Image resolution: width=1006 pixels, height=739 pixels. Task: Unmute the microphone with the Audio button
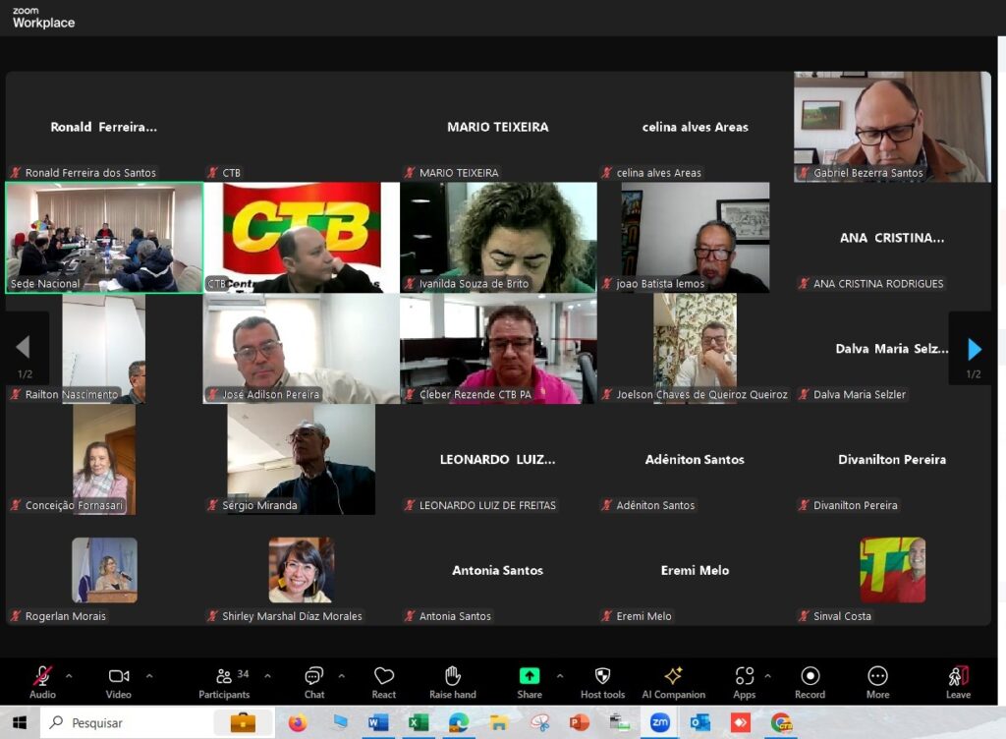point(42,682)
